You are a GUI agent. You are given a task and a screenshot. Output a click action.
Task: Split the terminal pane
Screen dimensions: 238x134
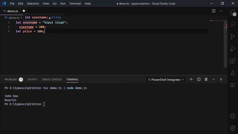click(199, 79)
